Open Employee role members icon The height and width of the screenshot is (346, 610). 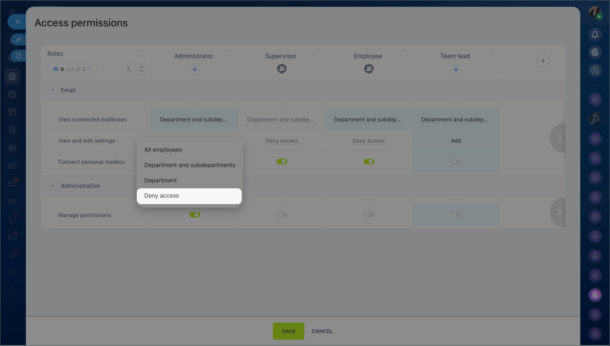369,69
